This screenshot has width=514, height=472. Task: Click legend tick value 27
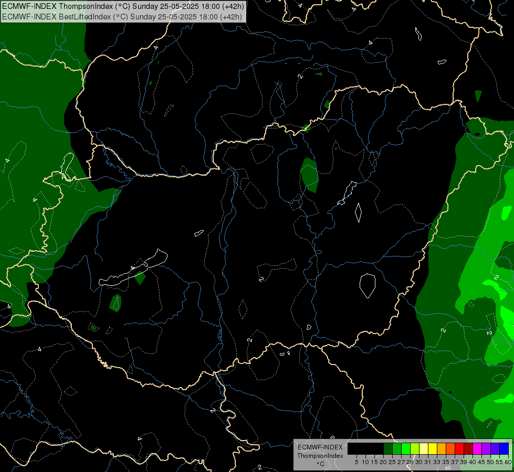[x=401, y=462]
